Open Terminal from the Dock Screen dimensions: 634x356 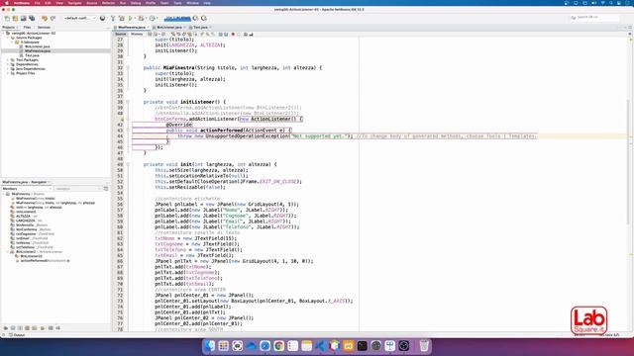362,346
